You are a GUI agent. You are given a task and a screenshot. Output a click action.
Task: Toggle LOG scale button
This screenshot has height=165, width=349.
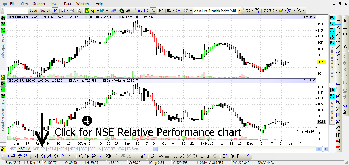click(x=161, y=156)
